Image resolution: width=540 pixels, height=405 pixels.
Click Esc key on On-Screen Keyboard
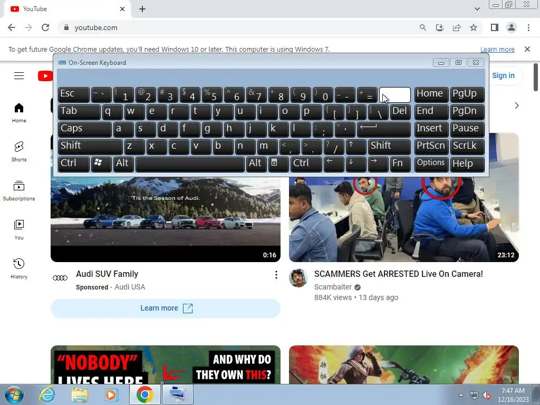[x=74, y=94]
